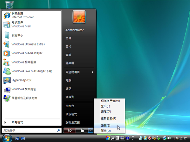Toggle the A input mode on the language bar
The width and height of the screenshot is (190, 142).
coord(113,138)
